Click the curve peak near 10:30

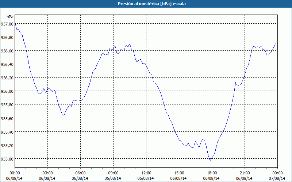point(130,44)
